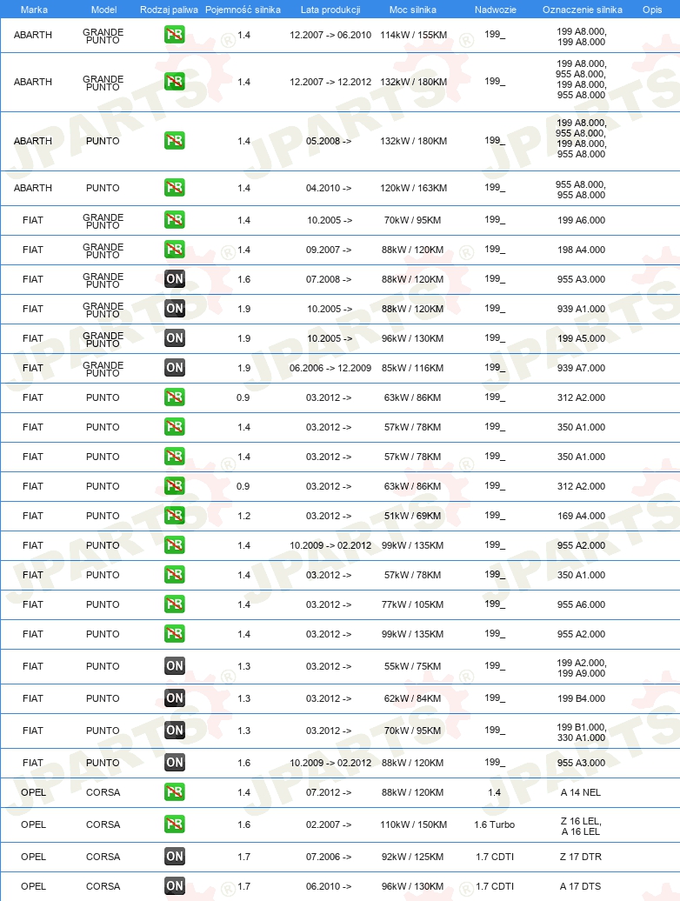Click diesel ON icon in FIAT PUNTO 1.6 10.2009 row
This screenshot has width=680, height=901.
175,763
